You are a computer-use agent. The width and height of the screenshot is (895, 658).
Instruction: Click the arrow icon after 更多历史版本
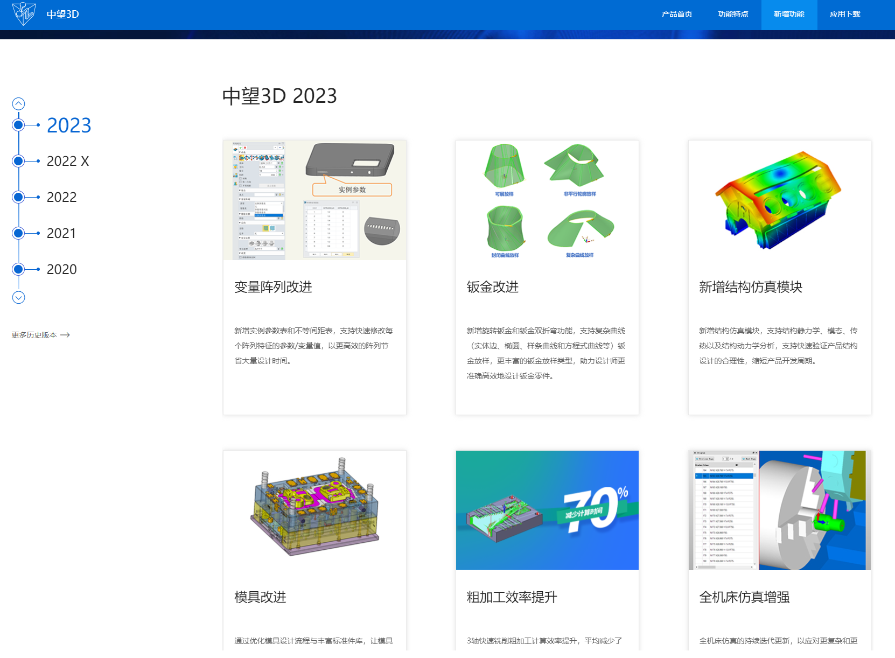coord(65,334)
